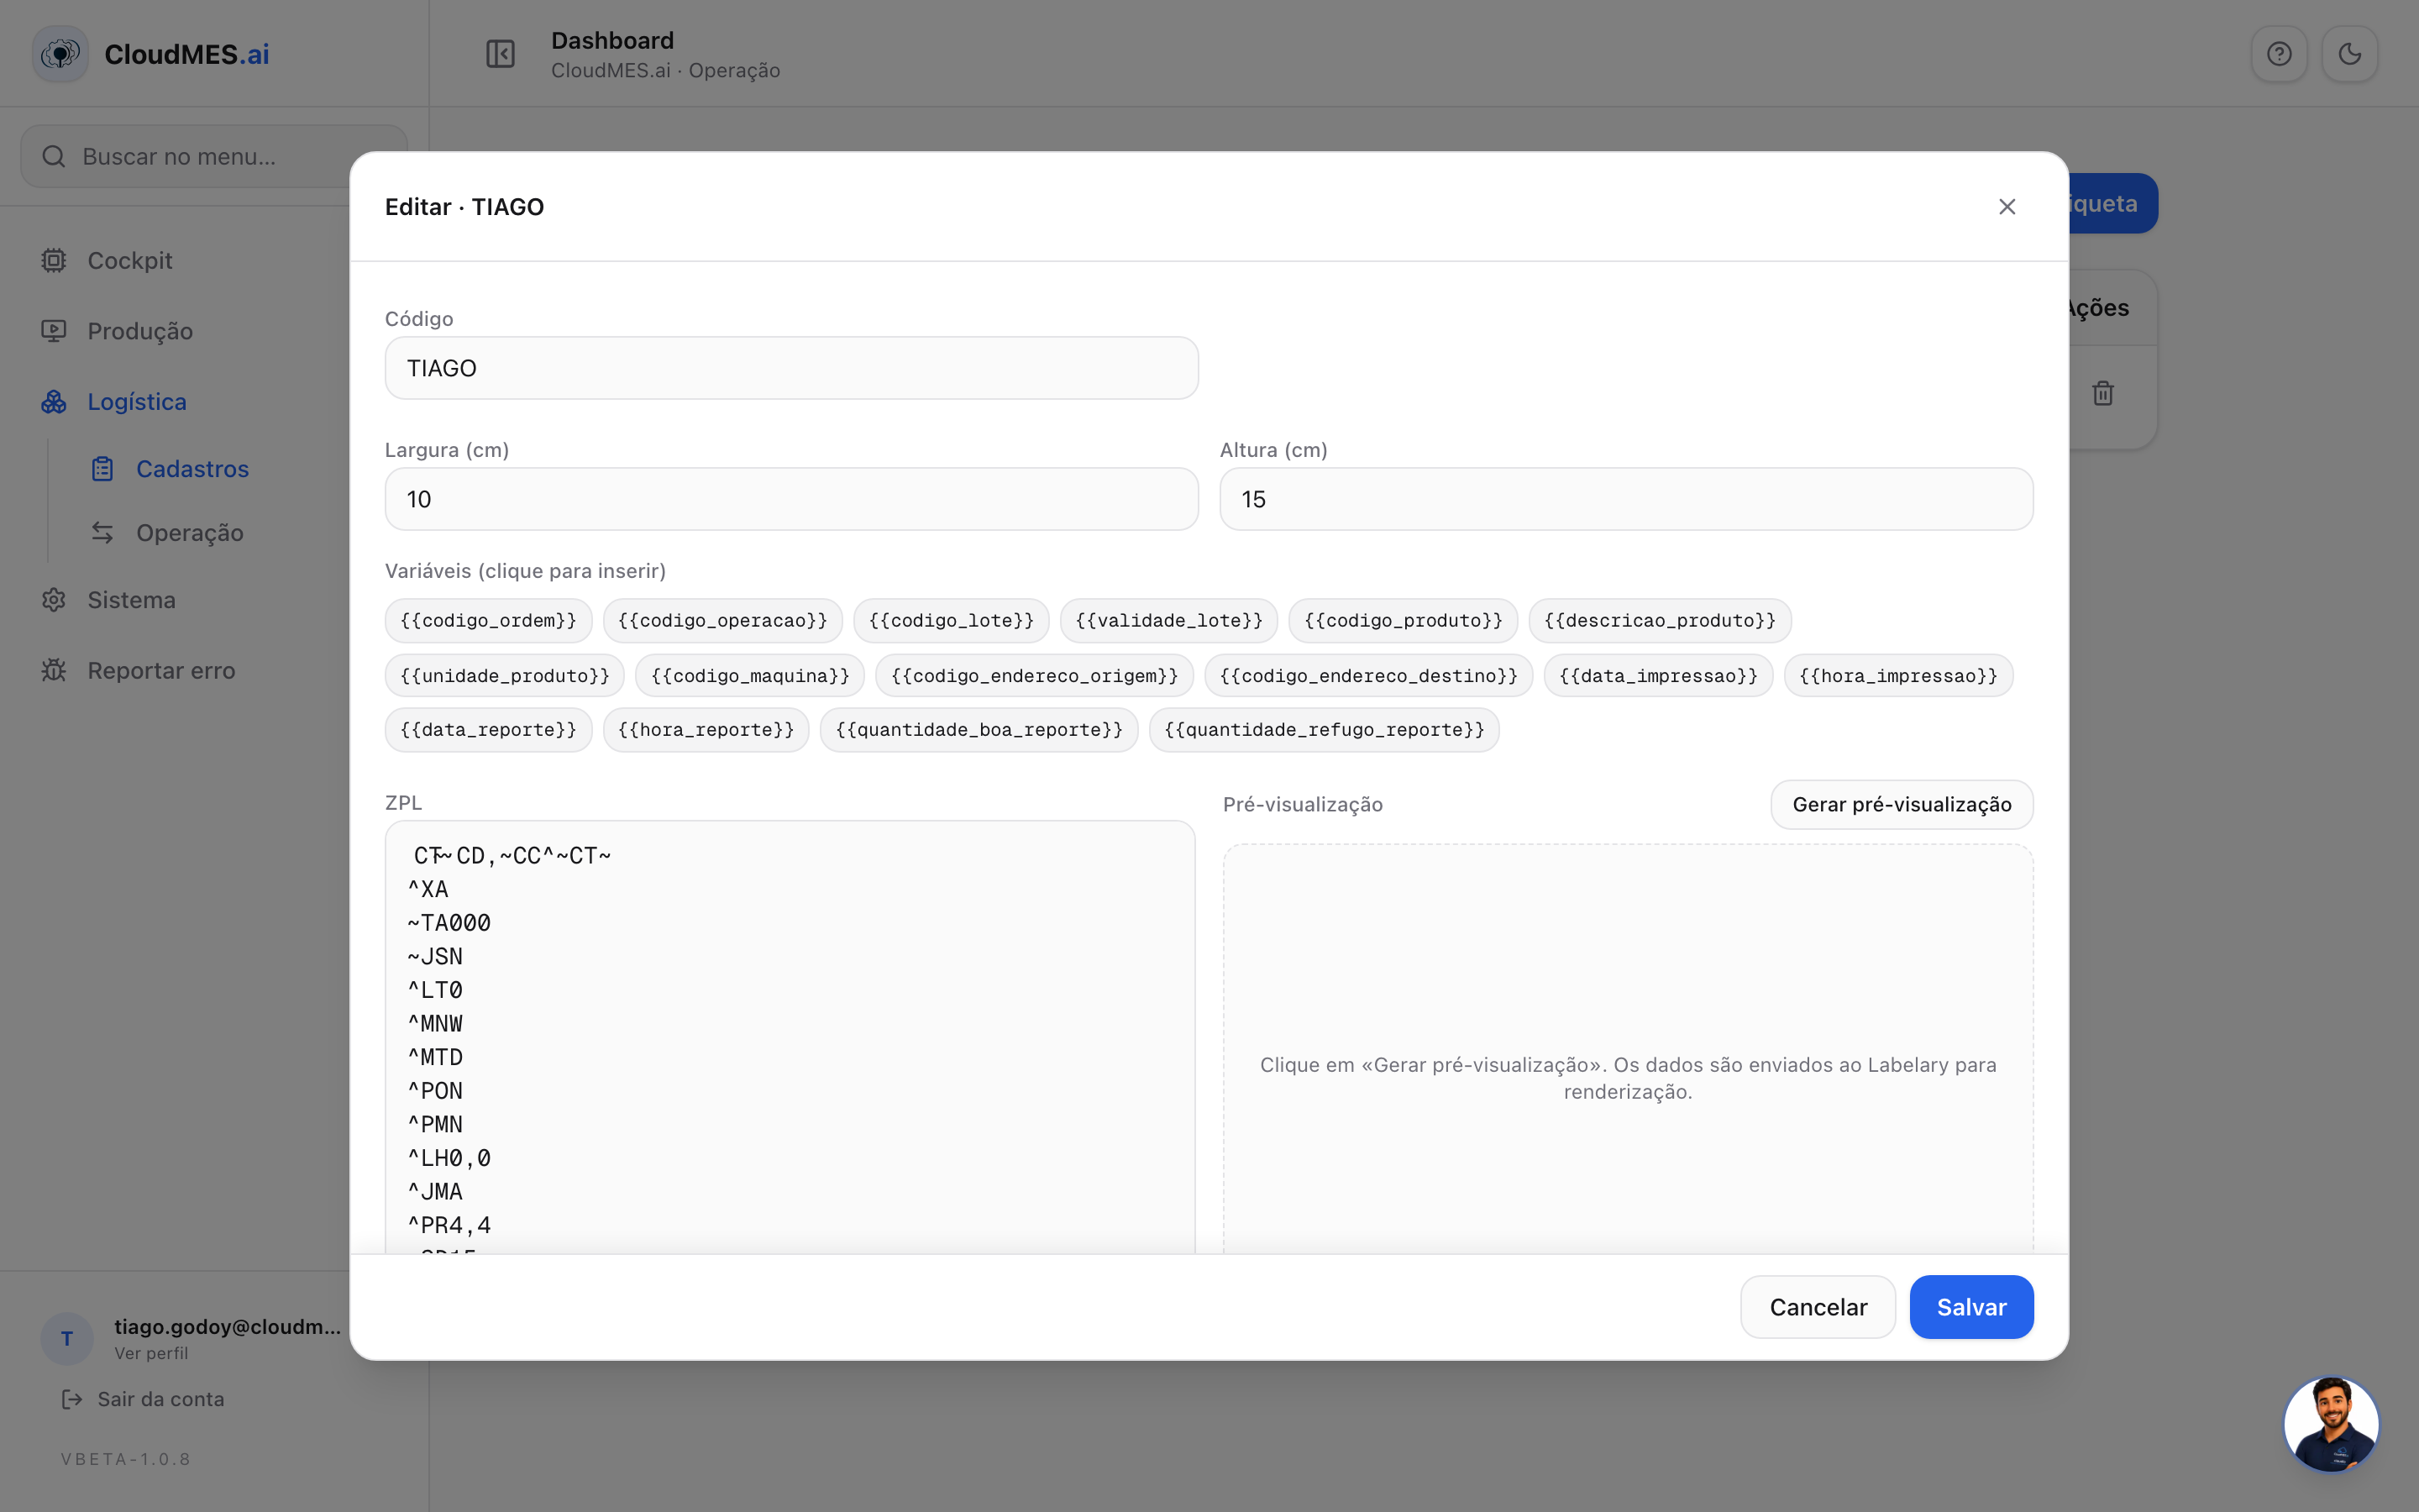The height and width of the screenshot is (1512, 2419).
Task: Expand the Produção menu section
Action: [x=140, y=331]
